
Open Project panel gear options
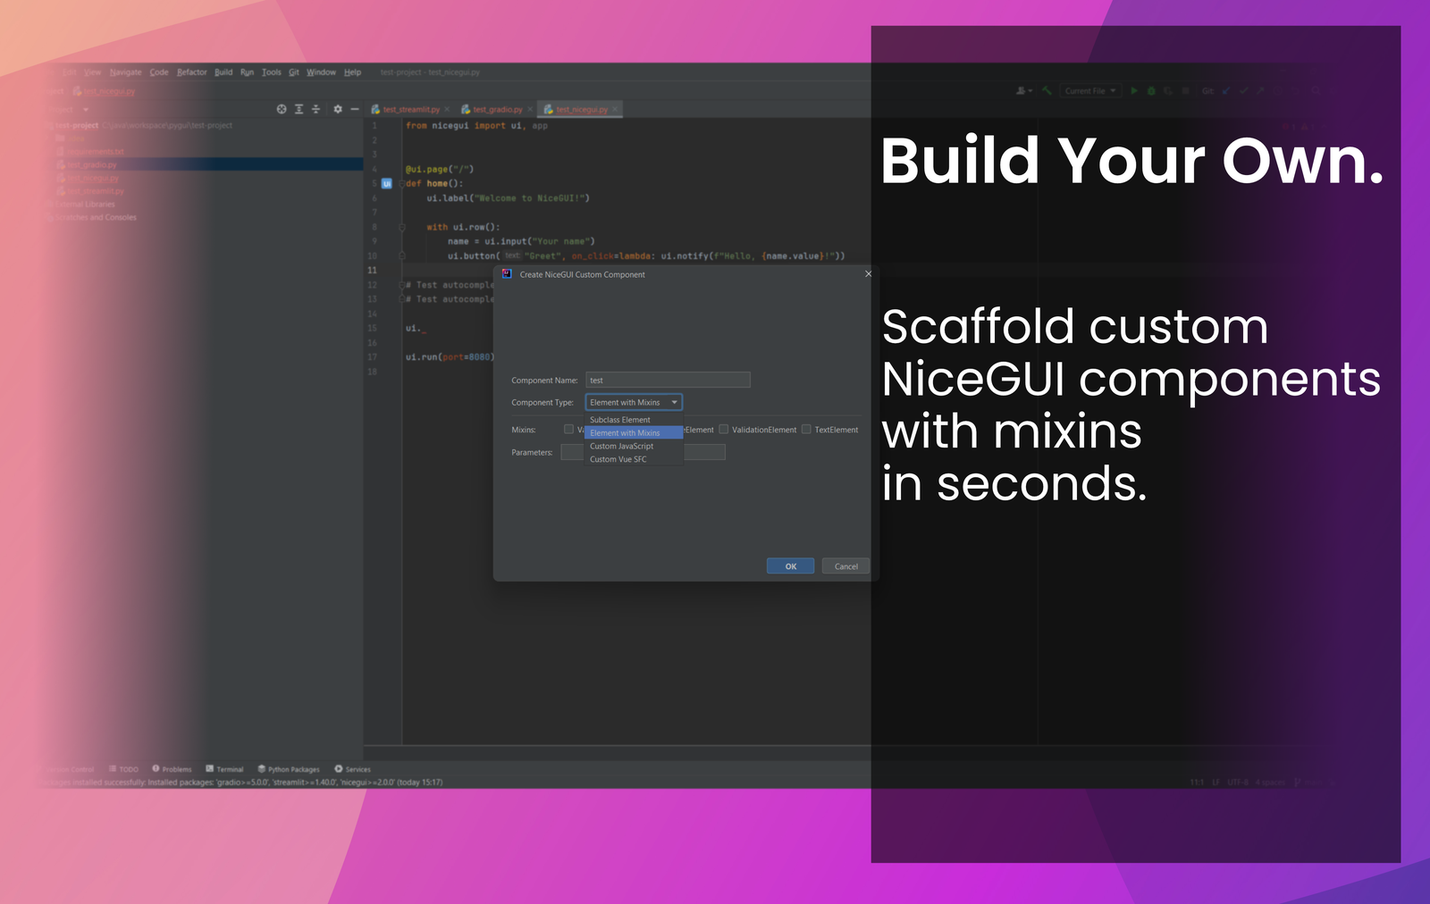[338, 109]
